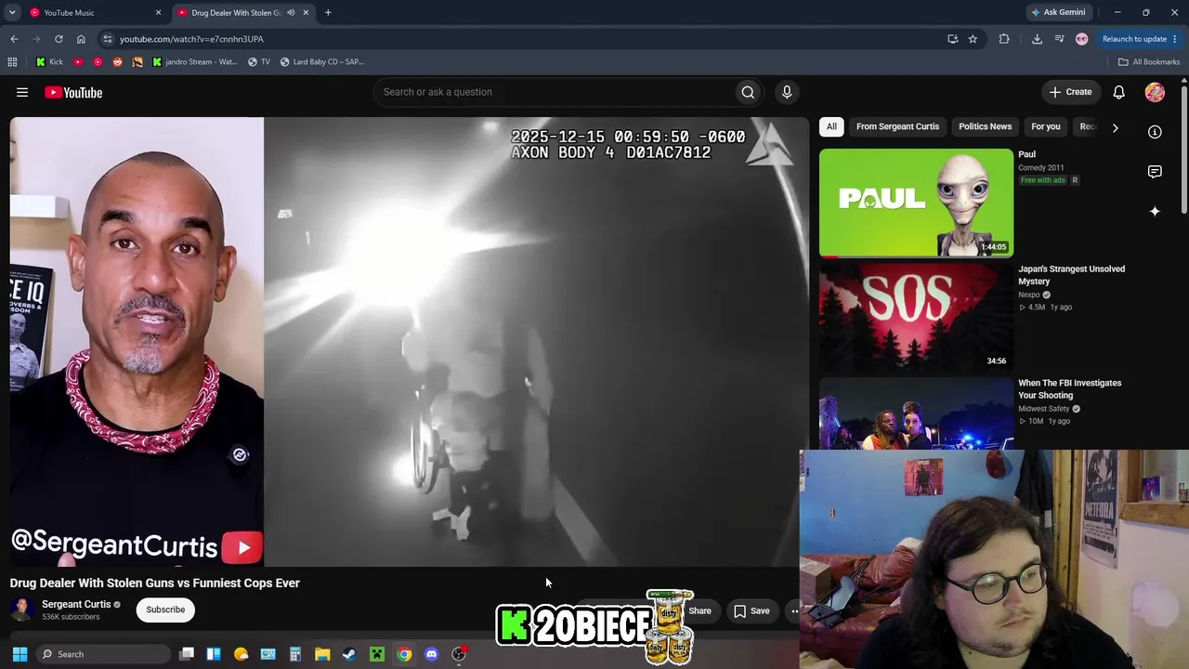
Task: Reload the current page
Action: [x=59, y=39]
